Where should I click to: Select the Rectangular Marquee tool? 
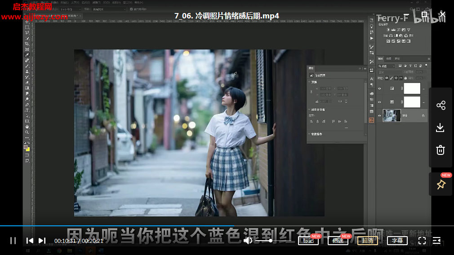(27, 27)
